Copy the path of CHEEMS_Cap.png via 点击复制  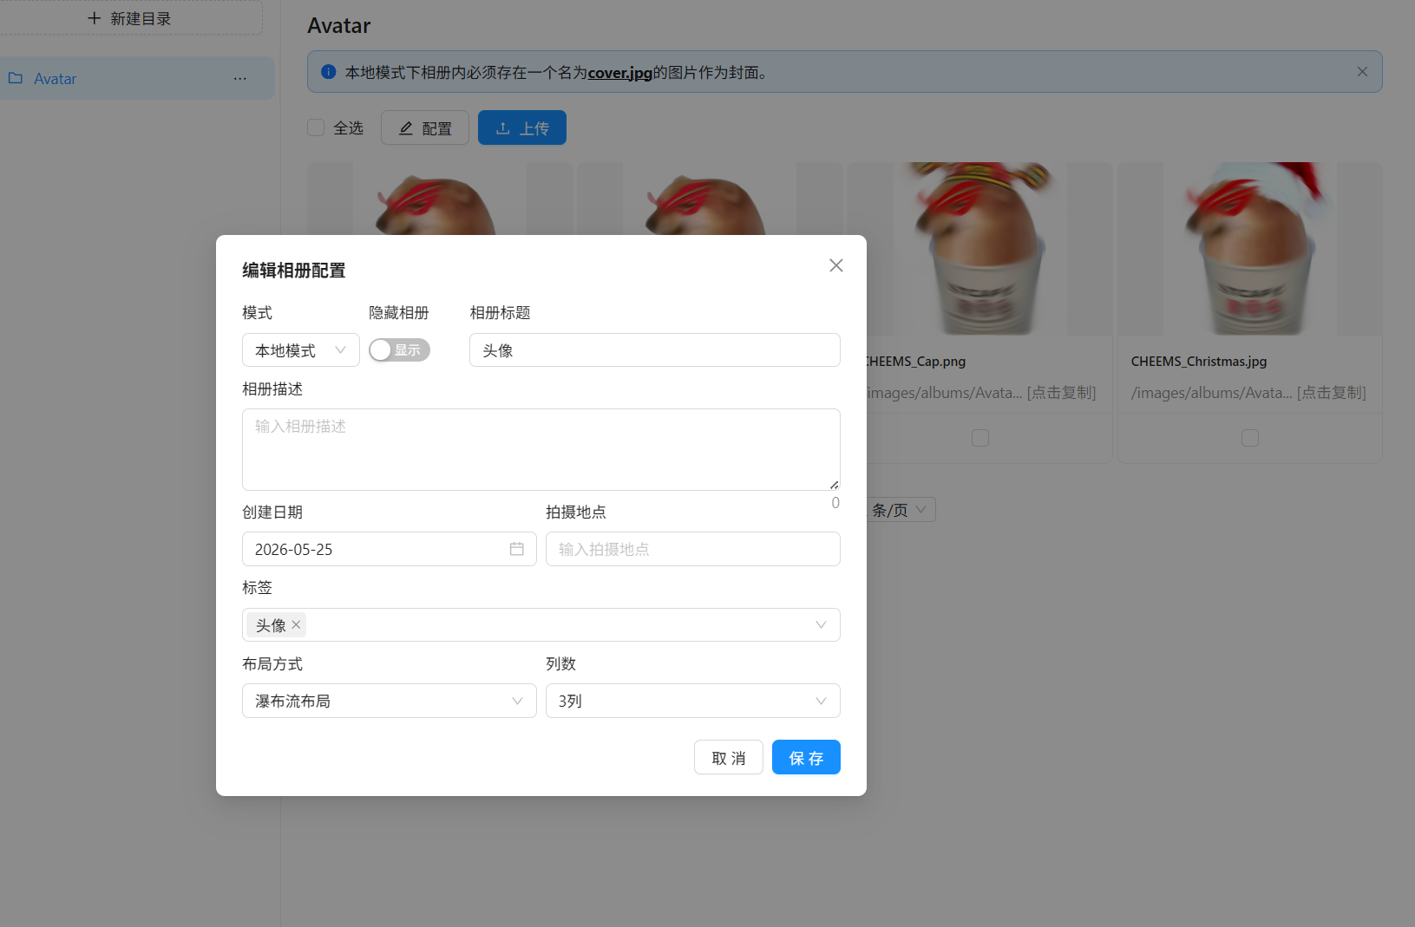(x=1062, y=393)
